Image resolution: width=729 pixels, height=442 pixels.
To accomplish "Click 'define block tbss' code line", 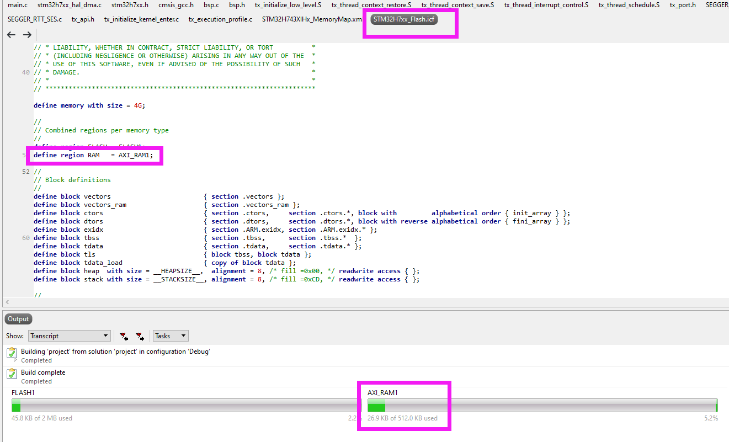I will tap(198, 238).
